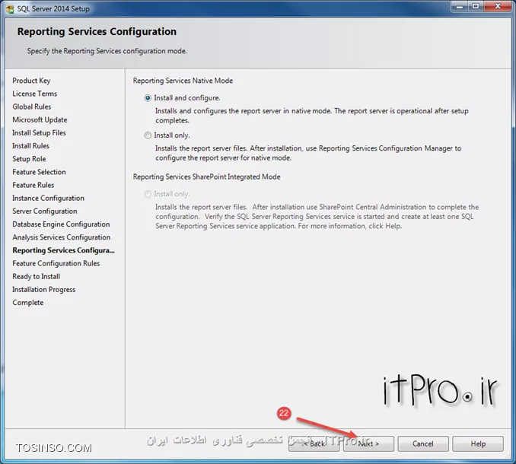516x464 pixels.
Task: Select 'Database Engine Configuration' step
Action: click(61, 224)
